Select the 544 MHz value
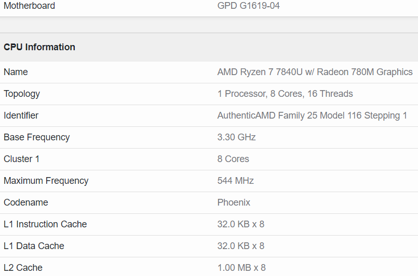418x276 pixels. (x=235, y=181)
